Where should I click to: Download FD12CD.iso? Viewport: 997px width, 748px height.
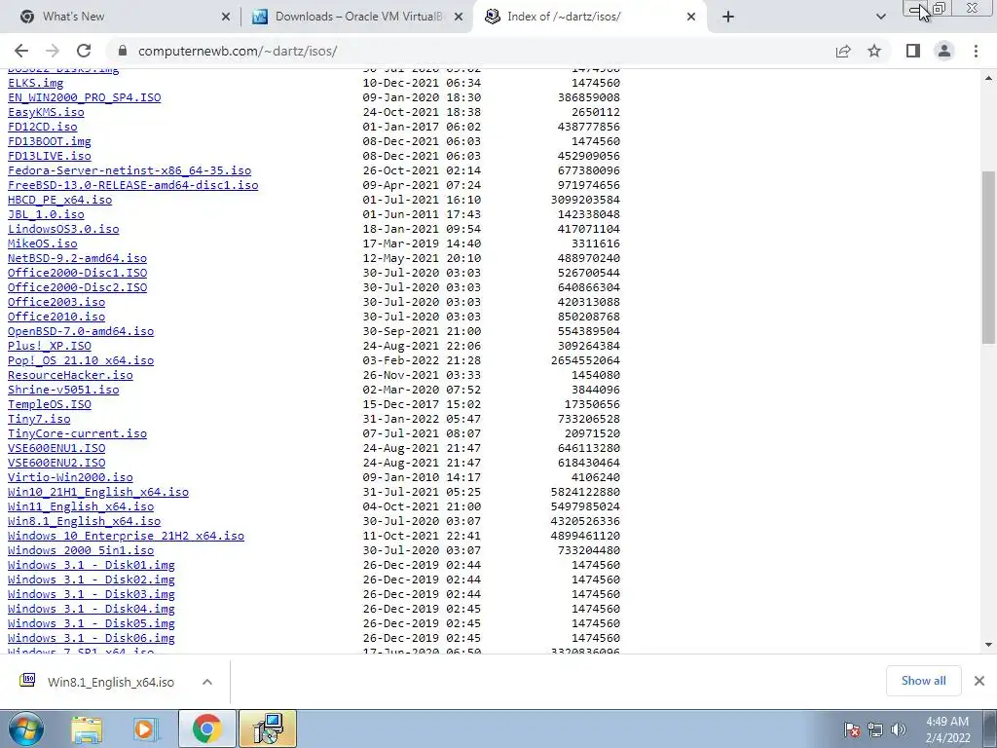click(43, 127)
